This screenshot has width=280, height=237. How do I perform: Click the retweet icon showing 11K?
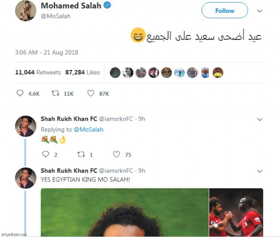click(55, 93)
